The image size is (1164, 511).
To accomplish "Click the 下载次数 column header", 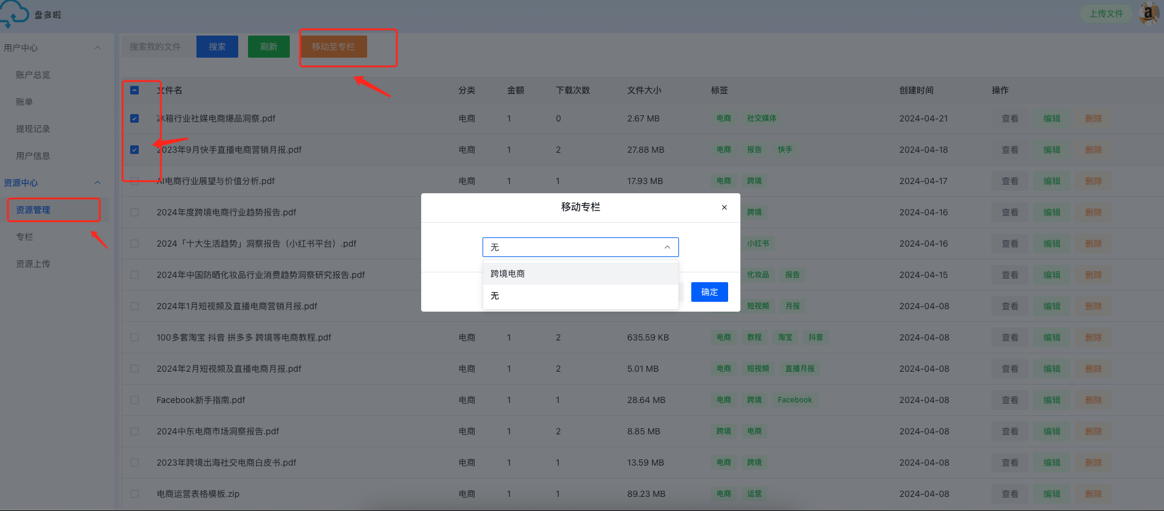I will click(573, 90).
